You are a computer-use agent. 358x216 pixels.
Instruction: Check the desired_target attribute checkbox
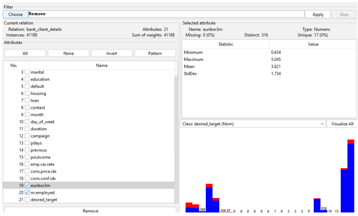pos(27,200)
